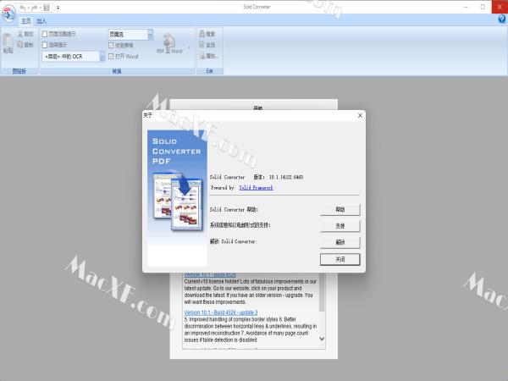Click the 剪贴板 group label
This screenshot has height=381, width=508.
tap(19, 71)
